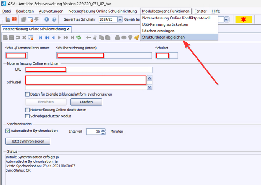Choose DSS-Kennung zurücksetzen from menu

tap(164, 24)
